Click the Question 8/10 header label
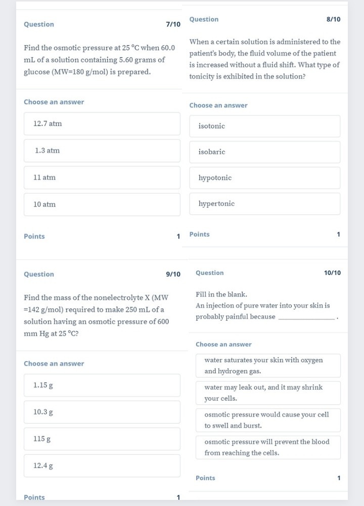This screenshot has height=506, width=364. tap(204, 19)
